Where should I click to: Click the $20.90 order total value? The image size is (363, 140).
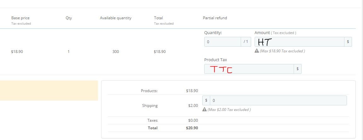[x=192, y=128]
